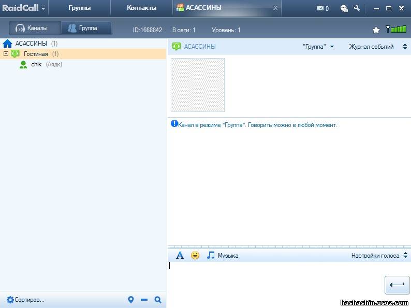Screen dimensions: 411x308
Task: Click the green user avatar of chik
Action: [23, 65]
